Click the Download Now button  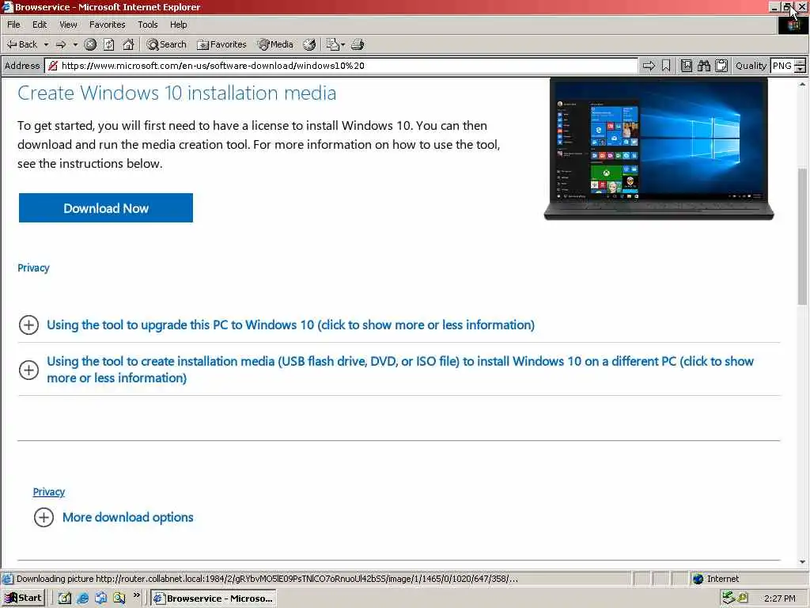[106, 208]
